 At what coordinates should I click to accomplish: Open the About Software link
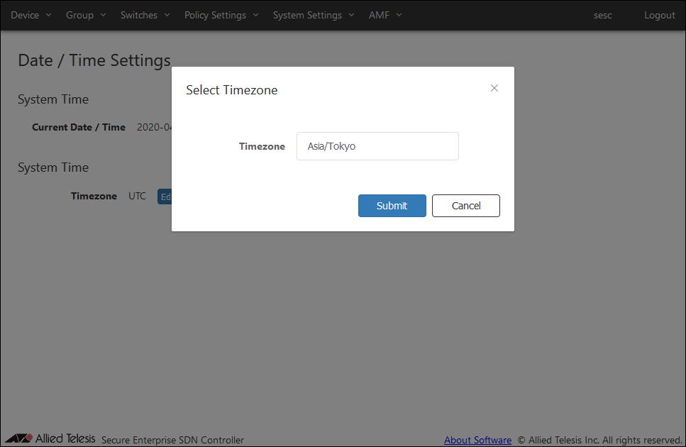(x=477, y=440)
